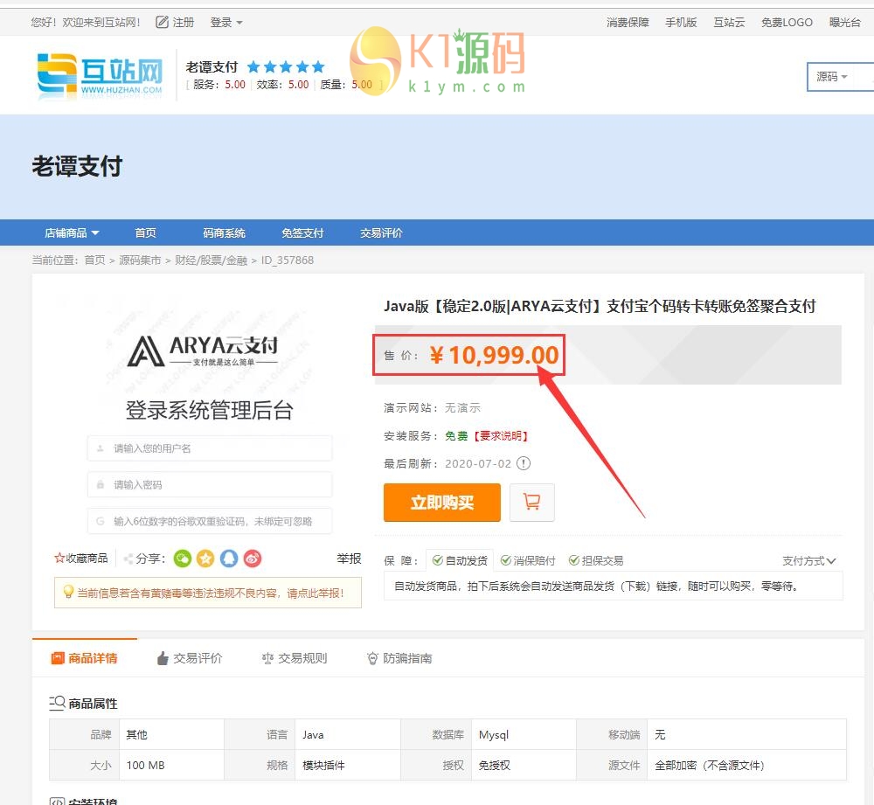Open the 互站云 link
Image resolution: width=874 pixels, height=805 pixels.
[x=729, y=23]
